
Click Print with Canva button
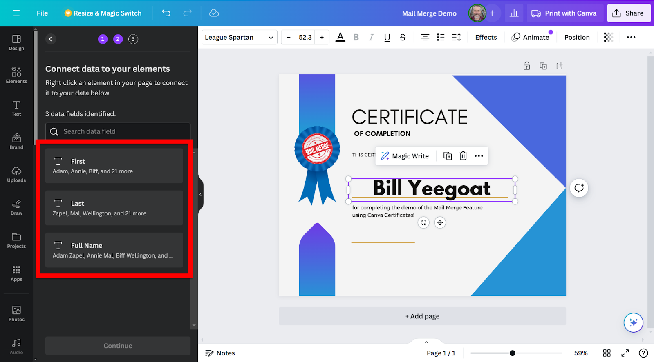564,13
